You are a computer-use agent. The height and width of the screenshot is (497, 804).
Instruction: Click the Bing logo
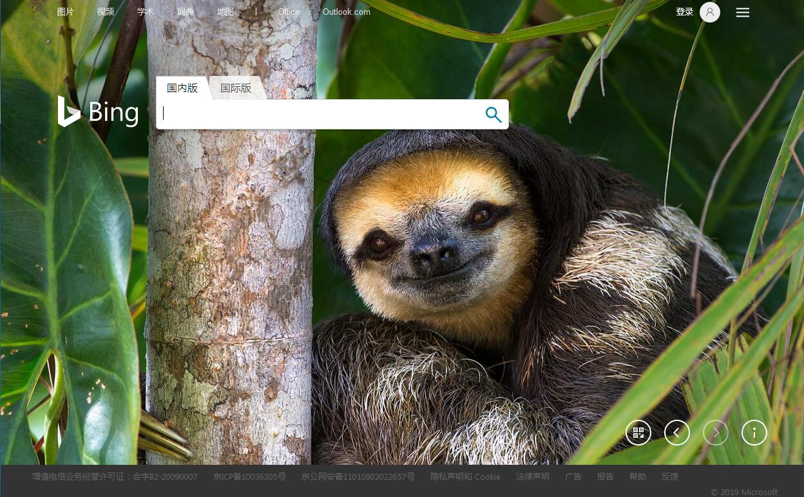point(99,112)
